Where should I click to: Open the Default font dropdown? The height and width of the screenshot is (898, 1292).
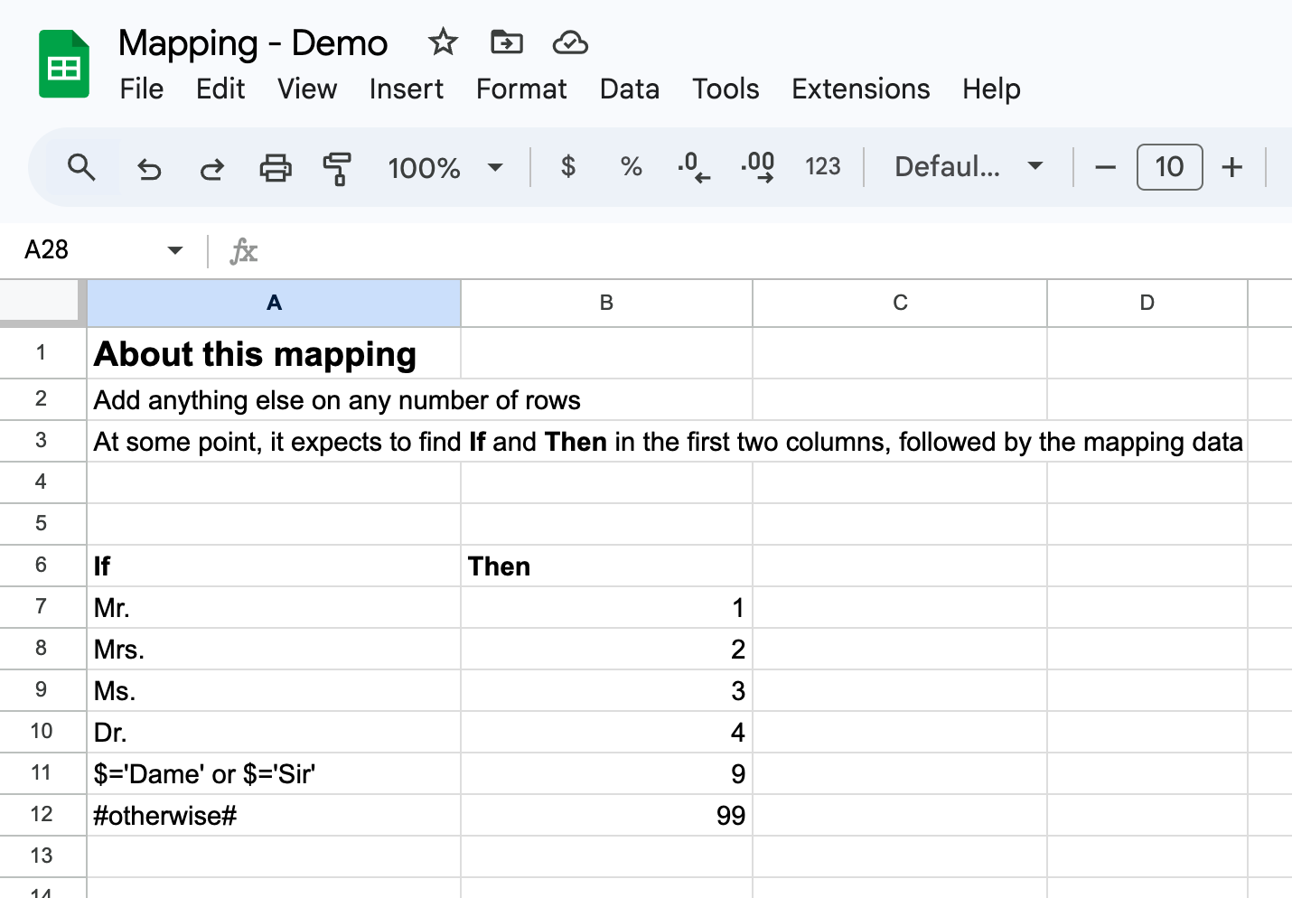click(x=969, y=167)
